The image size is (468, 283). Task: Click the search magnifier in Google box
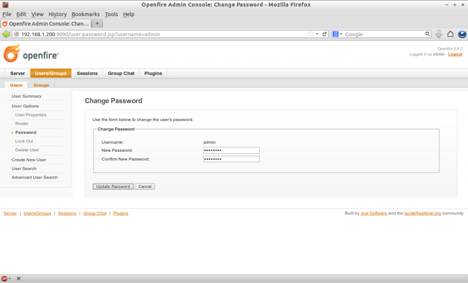427,34
